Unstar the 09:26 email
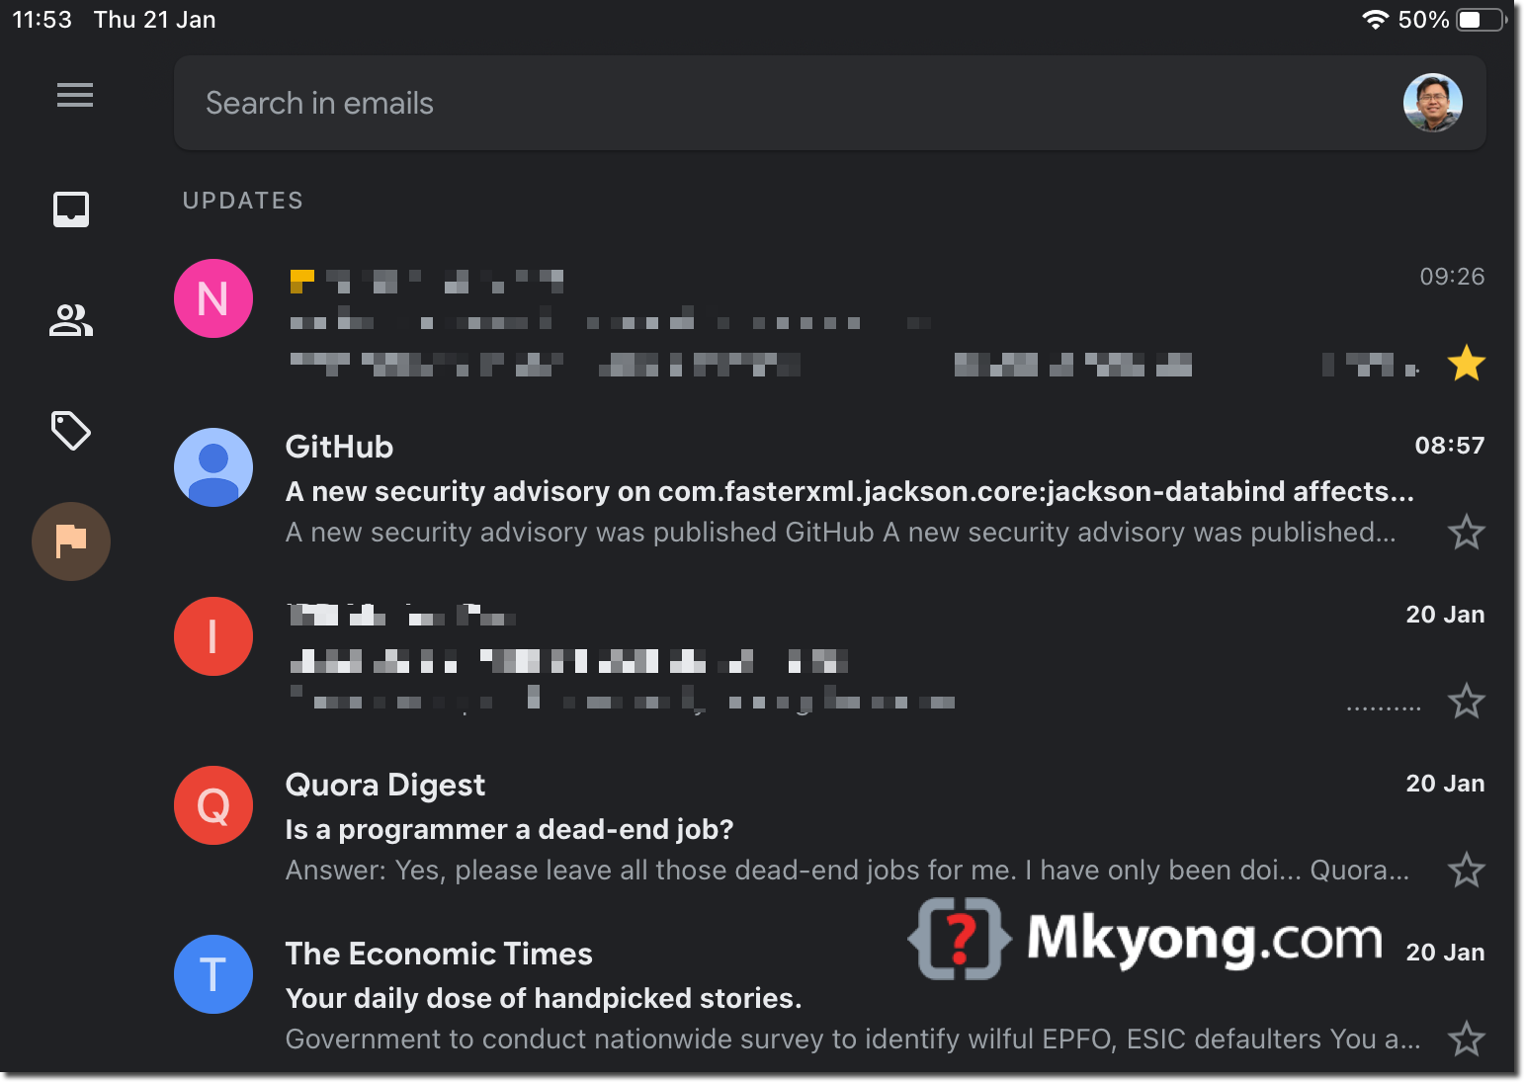Viewport: 1524px width, 1082px height. pos(1467,364)
